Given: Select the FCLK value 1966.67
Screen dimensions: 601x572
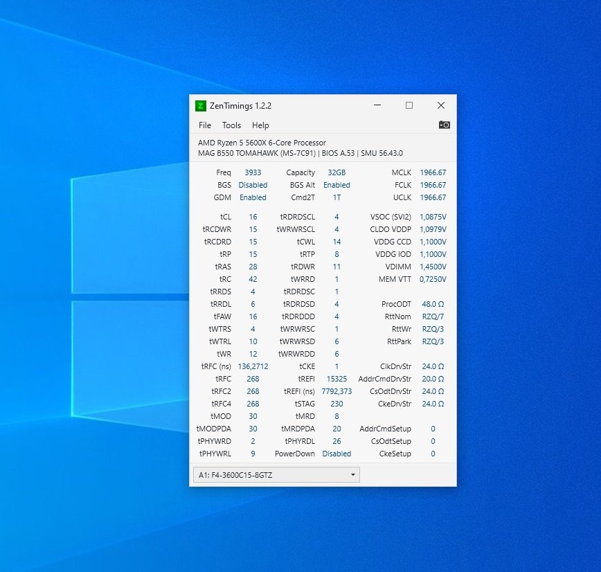Looking at the screenshot, I should pyautogui.click(x=433, y=185).
